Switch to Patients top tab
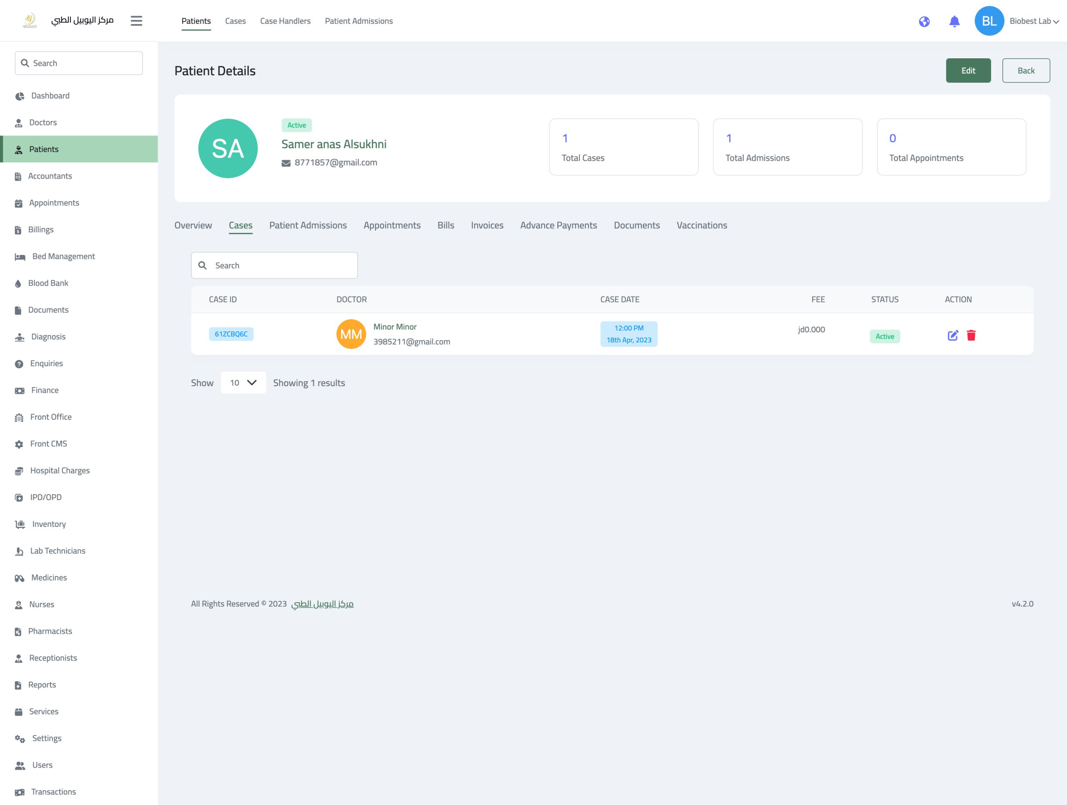 196,21
